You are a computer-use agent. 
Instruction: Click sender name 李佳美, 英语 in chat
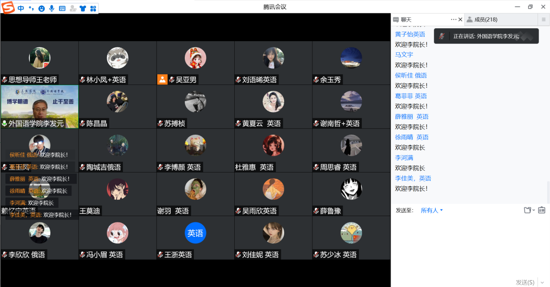[413, 178]
